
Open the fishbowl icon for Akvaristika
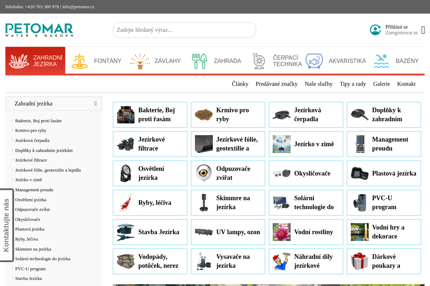pyautogui.click(x=314, y=61)
